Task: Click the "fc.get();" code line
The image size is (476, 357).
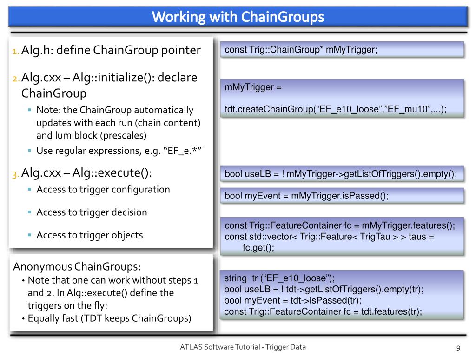Action: click(x=258, y=248)
